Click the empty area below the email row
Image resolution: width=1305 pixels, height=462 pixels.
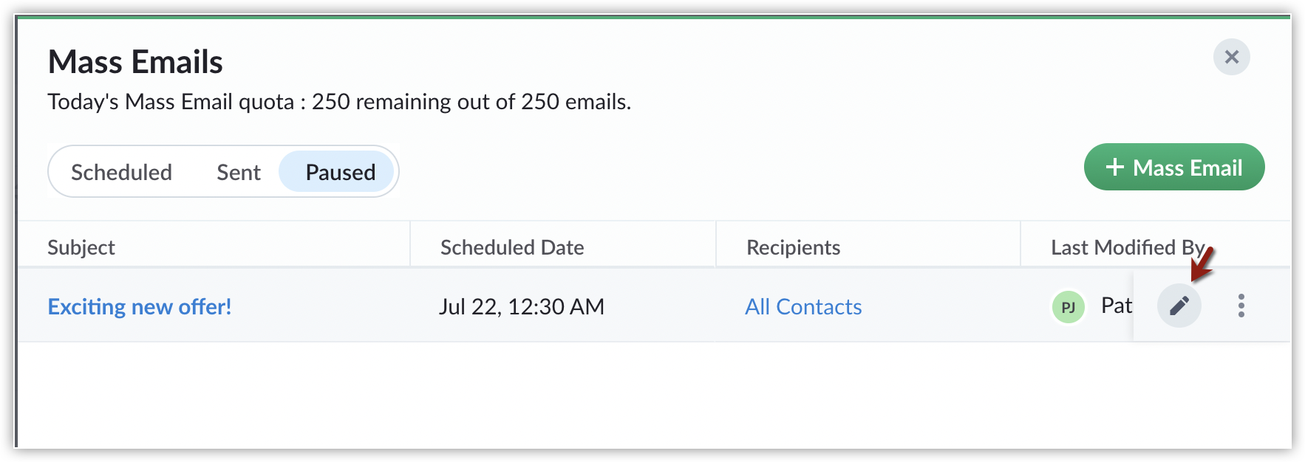(654, 395)
